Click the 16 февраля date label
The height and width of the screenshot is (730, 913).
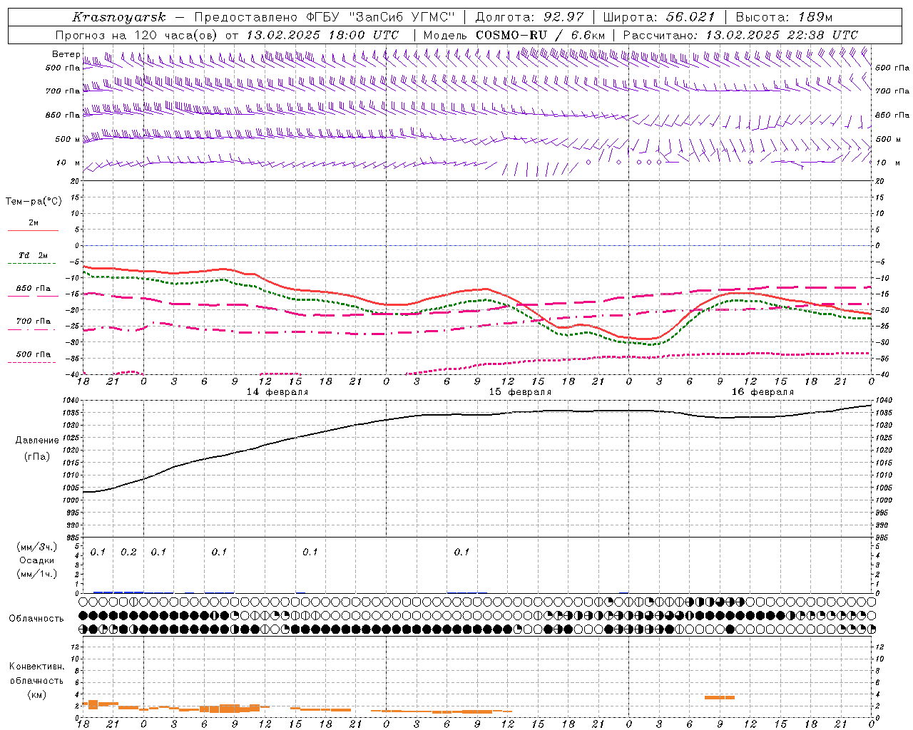762,392
